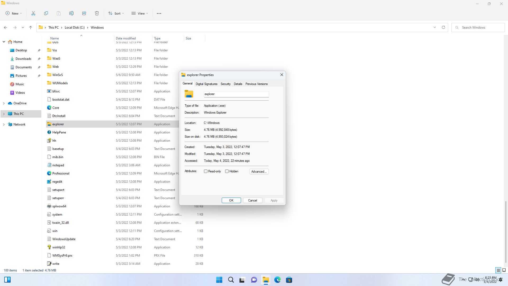Select HelpPane application in file list
This screenshot has height=286, width=508.
(x=59, y=132)
